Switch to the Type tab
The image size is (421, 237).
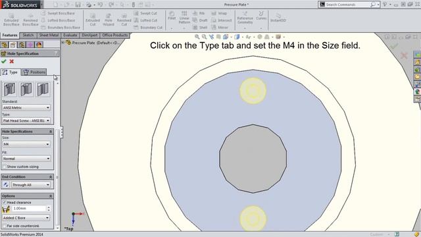point(11,72)
